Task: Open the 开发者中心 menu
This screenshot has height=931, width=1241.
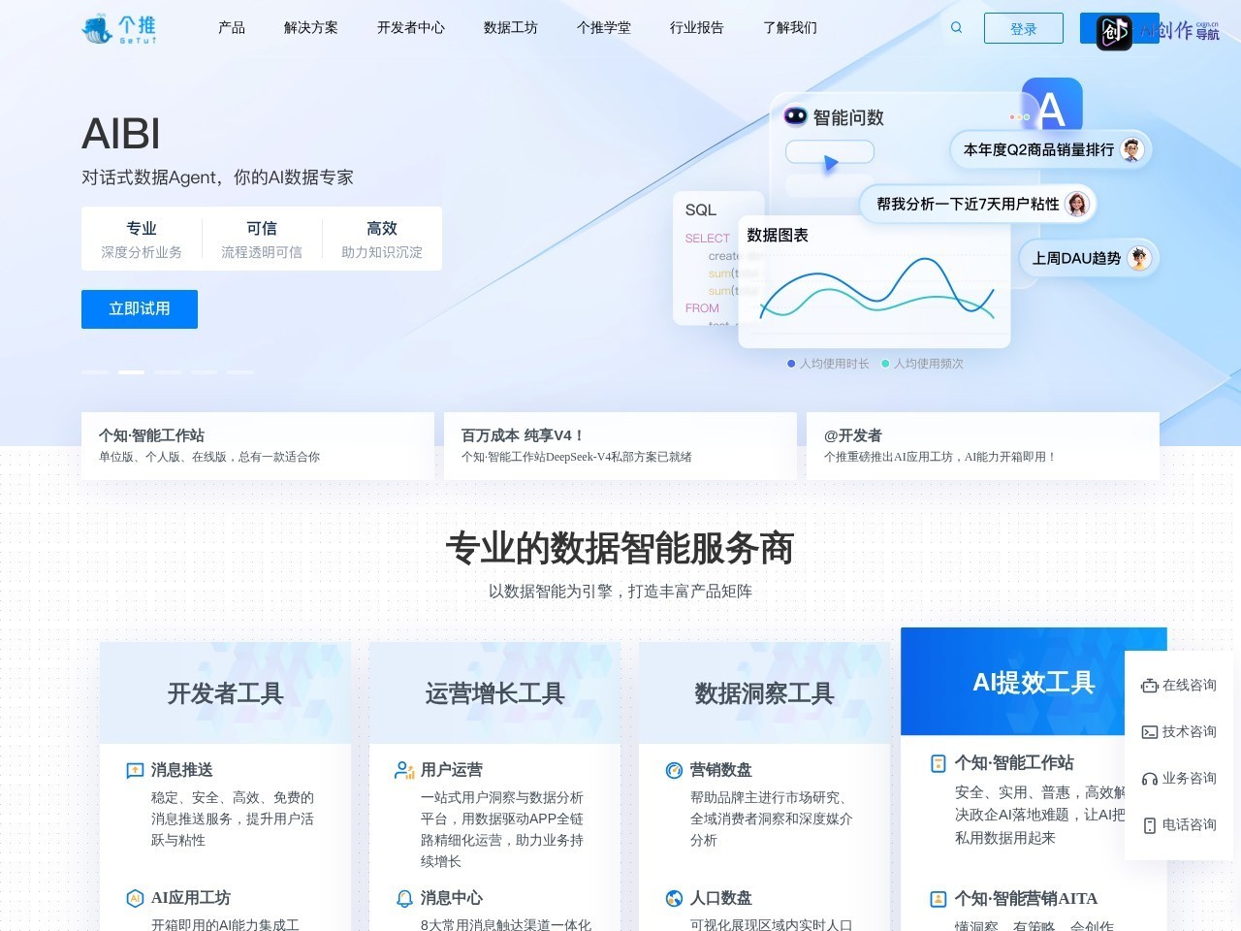Action: 411,28
